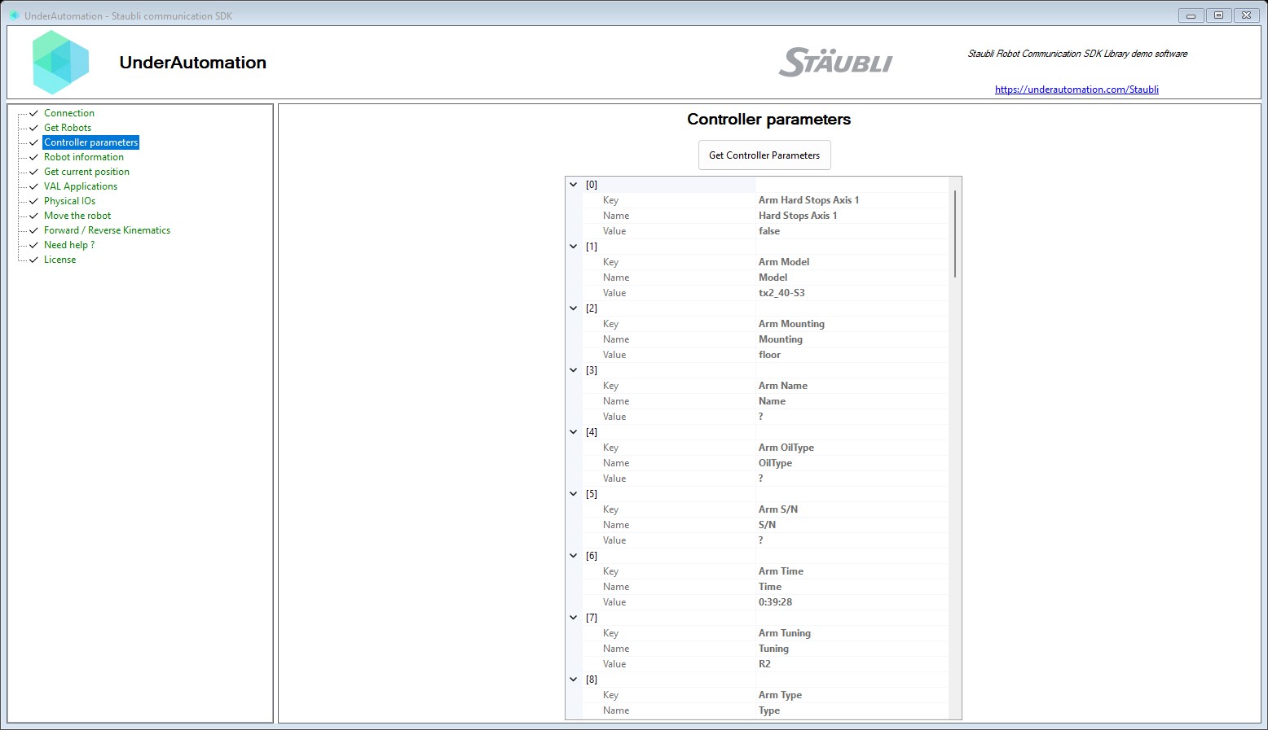Open the Need help ? section
The width and height of the screenshot is (1268, 730).
(69, 244)
